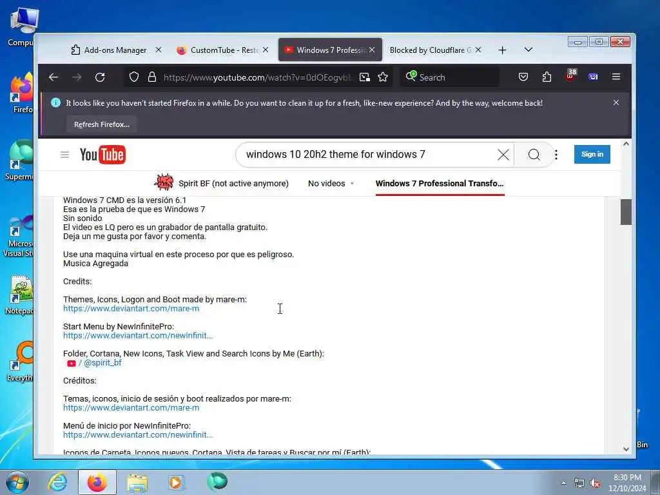Click the Firefox address bar URL
Viewport: 660px width, 495px height.
[257, 77]
